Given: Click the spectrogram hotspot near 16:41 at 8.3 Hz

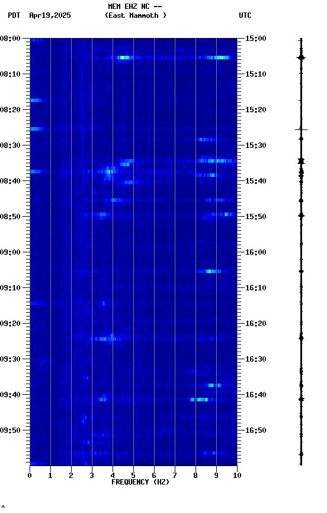Looking at the screenshot, I should point(200,400).
